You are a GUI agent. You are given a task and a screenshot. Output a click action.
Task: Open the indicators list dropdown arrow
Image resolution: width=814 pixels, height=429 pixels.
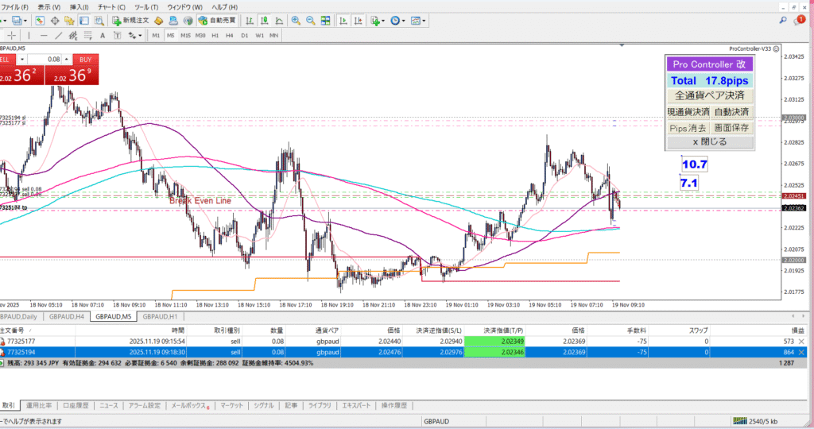pyautogui.click(x=382, y=20)
